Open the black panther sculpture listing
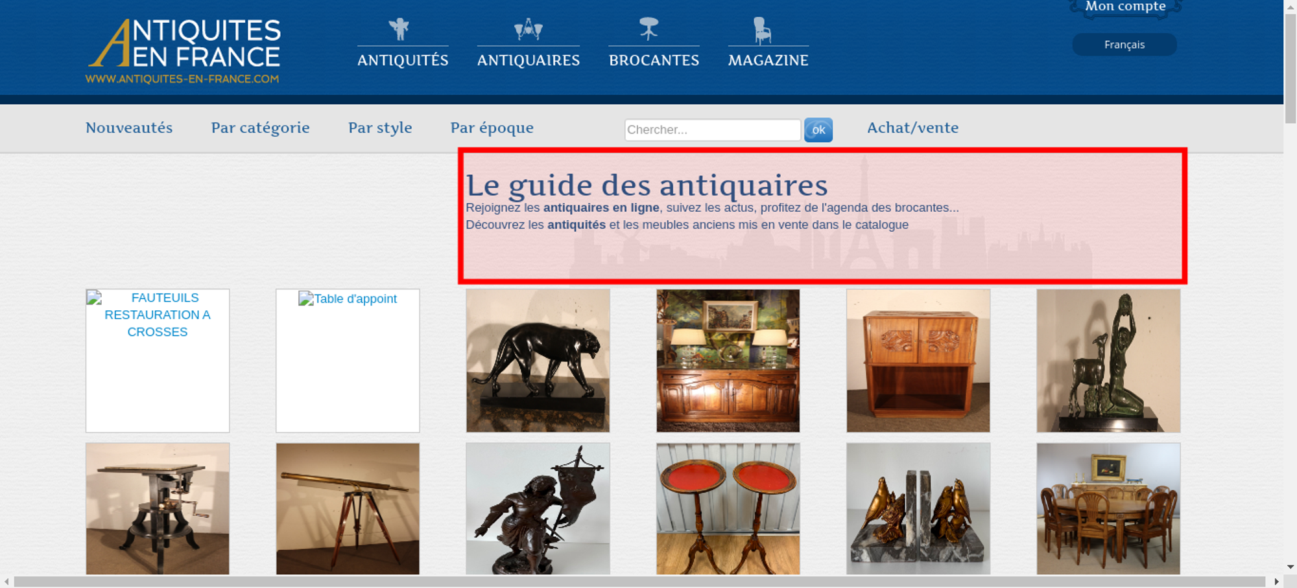This screenshot has width=1297, height=588. coord(538,361)
